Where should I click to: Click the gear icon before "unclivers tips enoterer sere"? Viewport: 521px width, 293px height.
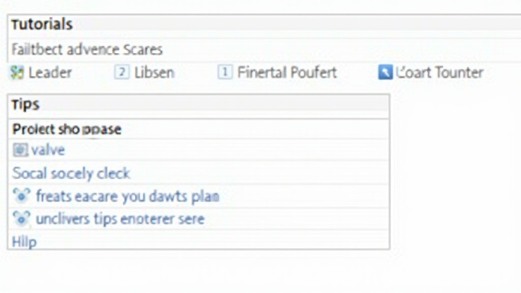(20, 219)
